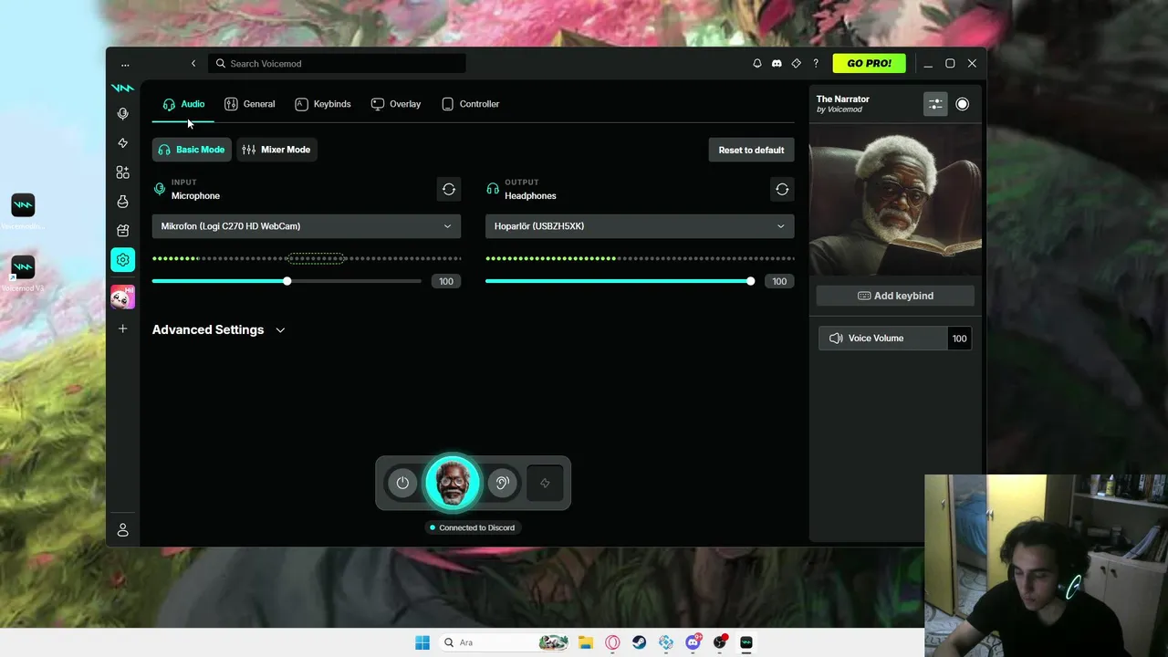This screenshot has height=657, width=1168.
Task: Click the Voicemod logo in sidebar
Action: click(122, 88)
